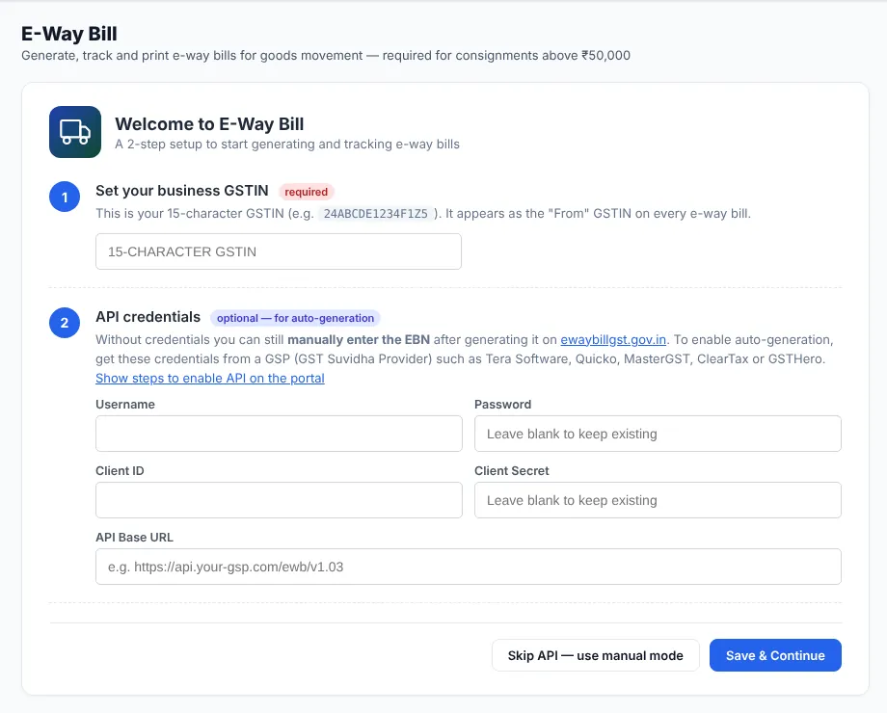This screenshot has width=887, height=713.
Task: Open the ewaybillgst.gov.in link
Action: click(x=613, y=340)
